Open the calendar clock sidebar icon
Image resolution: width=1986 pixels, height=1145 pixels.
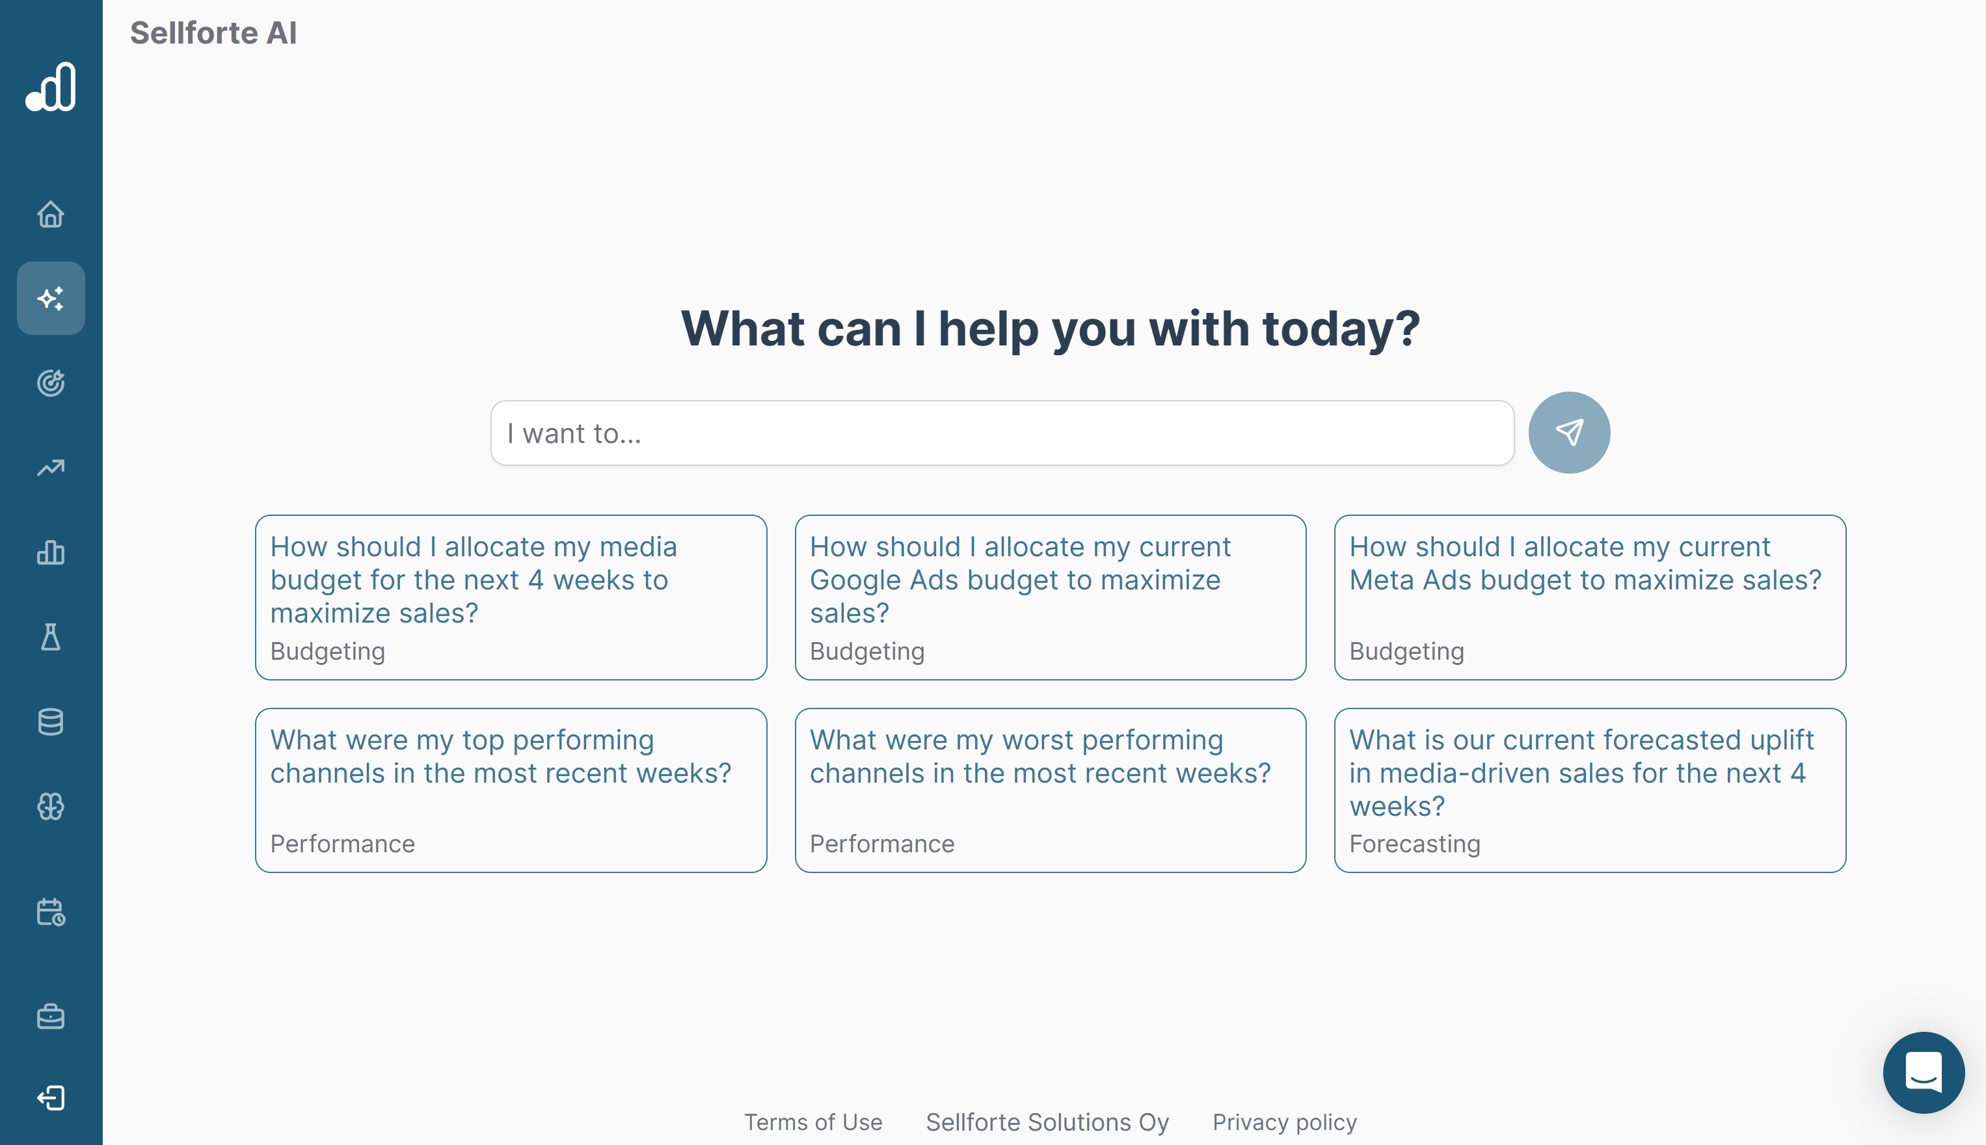click(51, 912)
